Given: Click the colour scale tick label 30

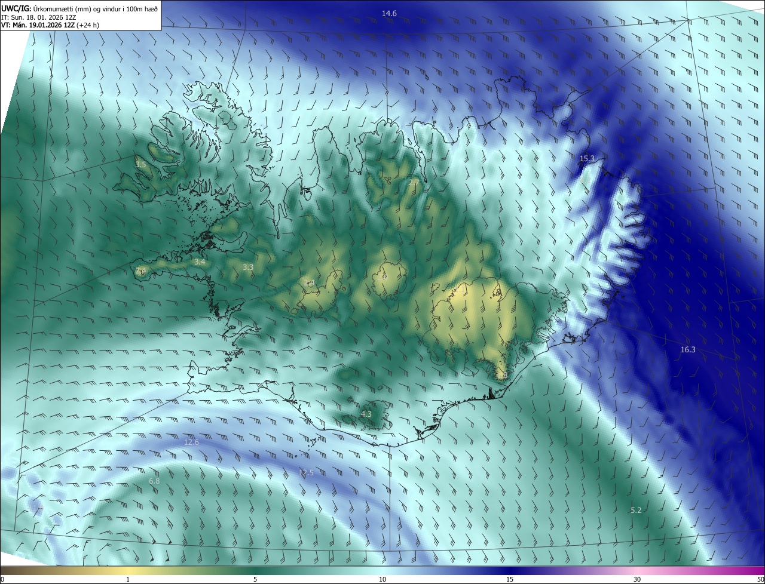Looking at the screenshot, I should 637,579.
